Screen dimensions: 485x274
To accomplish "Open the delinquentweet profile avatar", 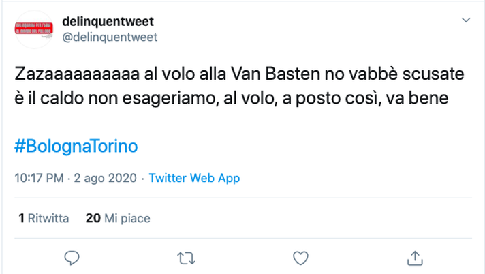I will [x=35, y=29].
